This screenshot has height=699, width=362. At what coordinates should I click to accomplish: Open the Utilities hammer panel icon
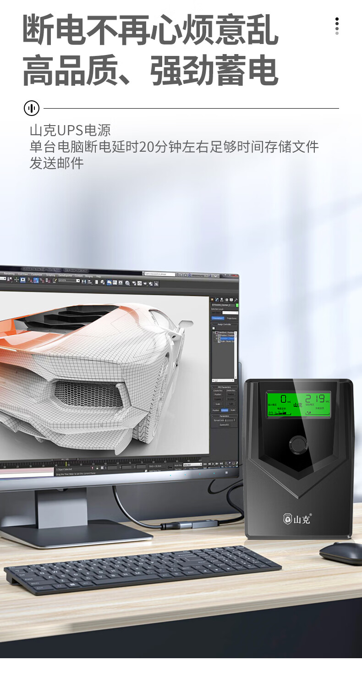(x=236, y=299)
